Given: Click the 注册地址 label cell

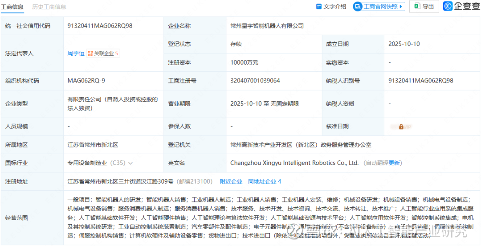Looking at the screenshot, I should (32, 181).
